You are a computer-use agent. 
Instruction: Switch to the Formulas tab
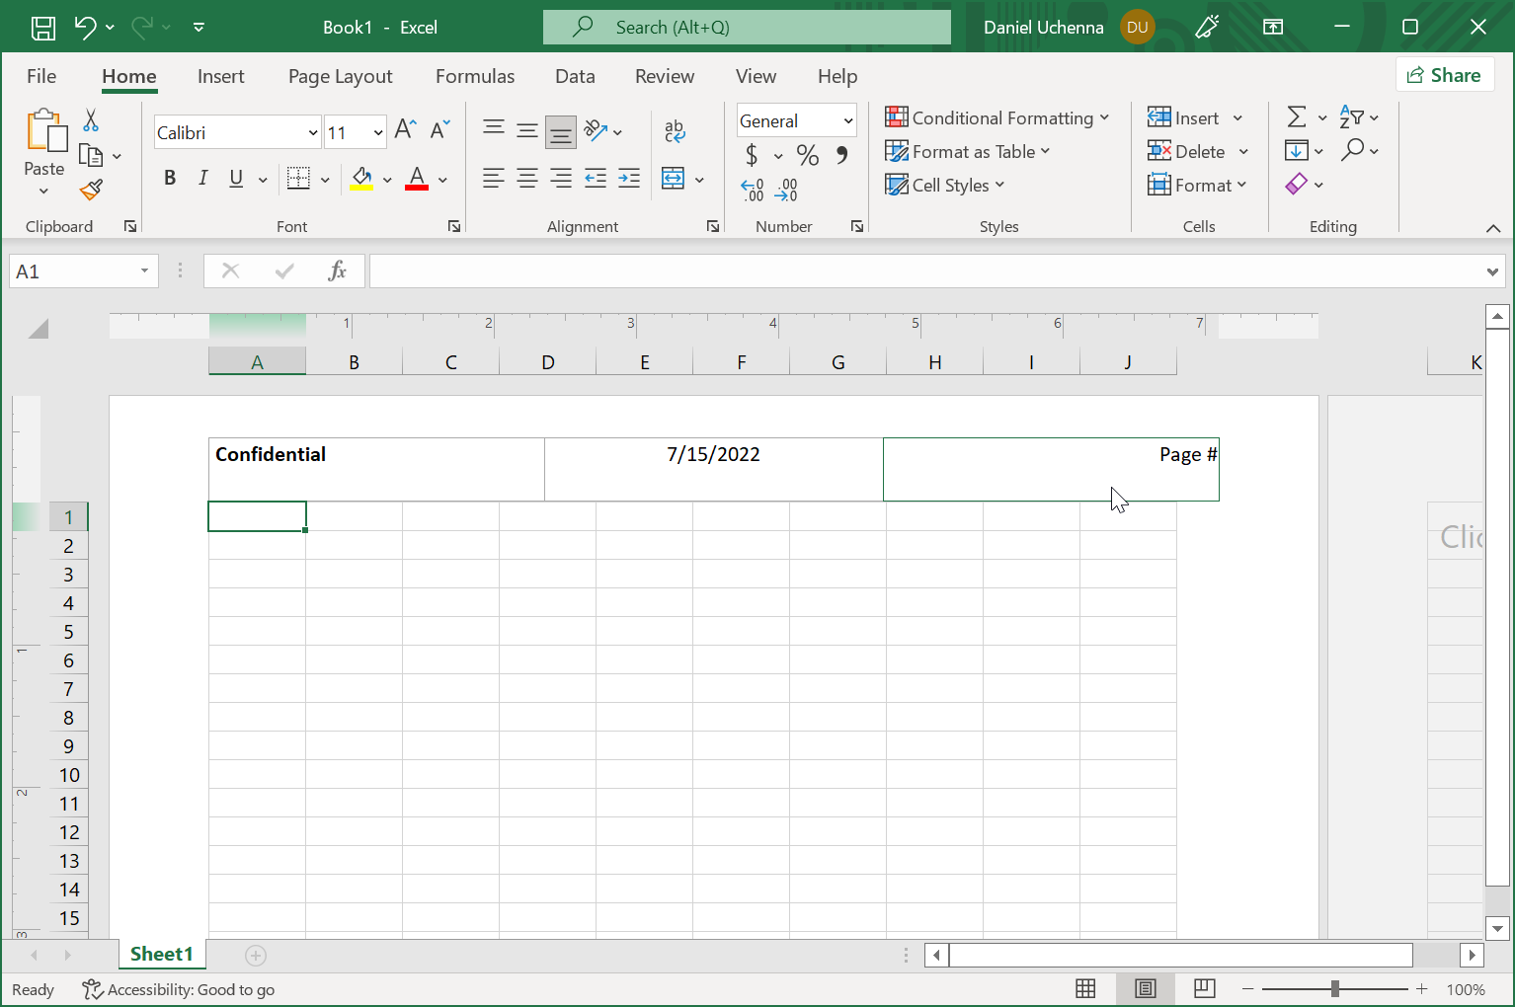pos(474,76)
